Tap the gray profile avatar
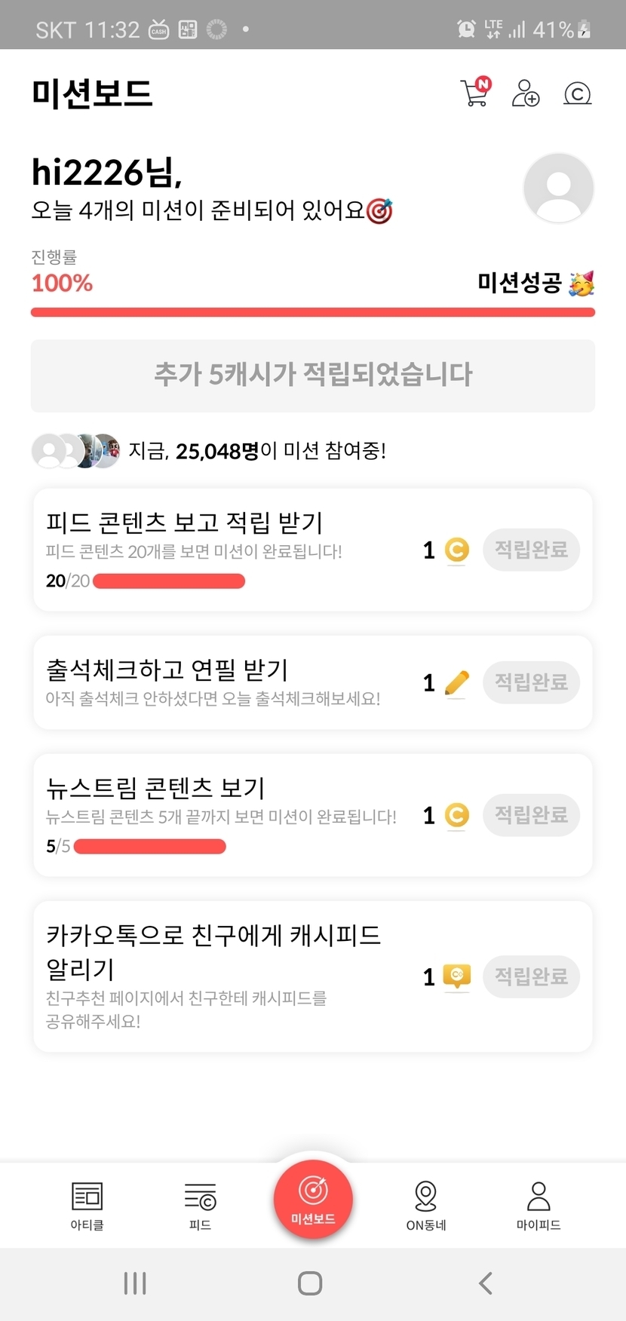This screenshot has width=626, height=1321. tap(558, 188)
